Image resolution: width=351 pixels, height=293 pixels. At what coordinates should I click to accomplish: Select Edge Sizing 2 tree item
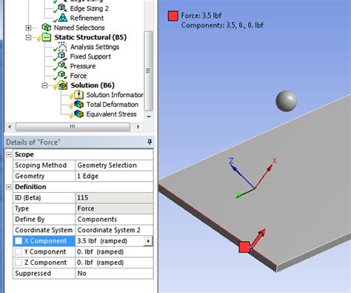[89, 8]
